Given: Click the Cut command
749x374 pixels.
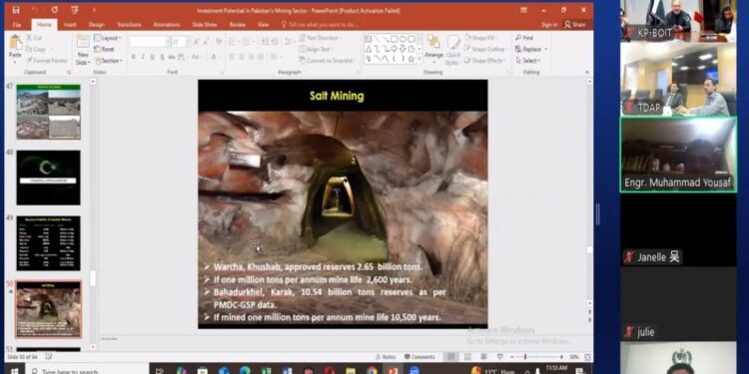Looking at the screenshot, I should (x=33, y=38).
